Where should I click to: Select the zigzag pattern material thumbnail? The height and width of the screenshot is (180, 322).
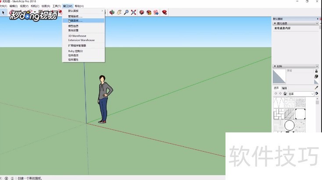click(279, 103)
